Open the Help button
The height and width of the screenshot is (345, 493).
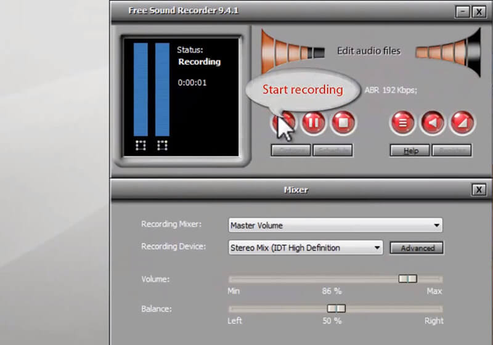tap(410, 150)
